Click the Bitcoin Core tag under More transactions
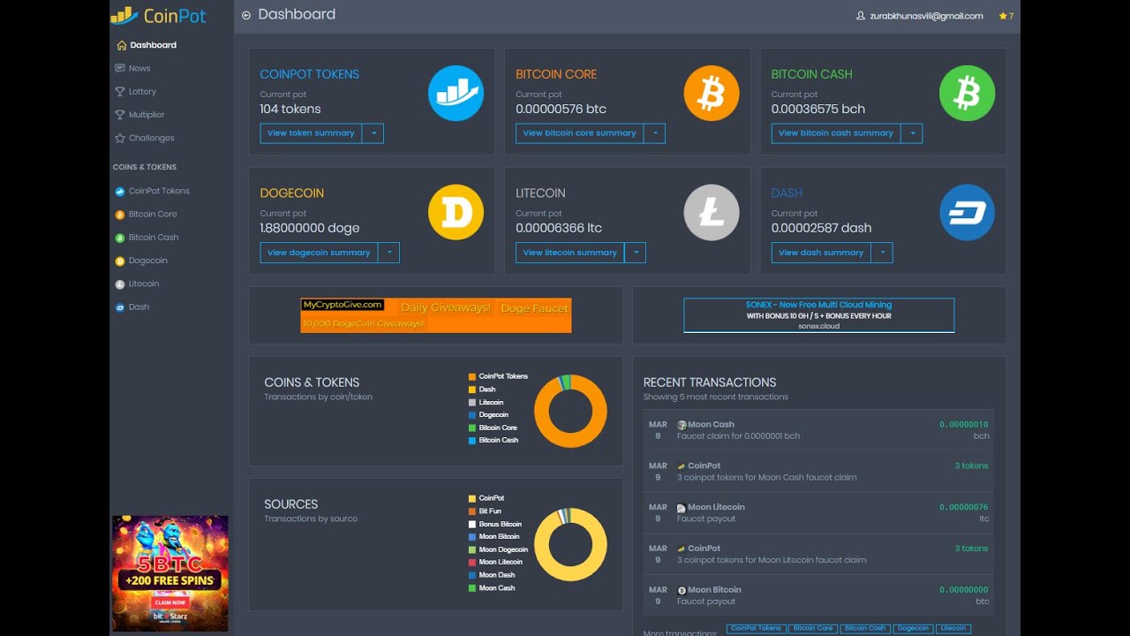The width and height of the screenshot is (1130, 636). point(812,628)
